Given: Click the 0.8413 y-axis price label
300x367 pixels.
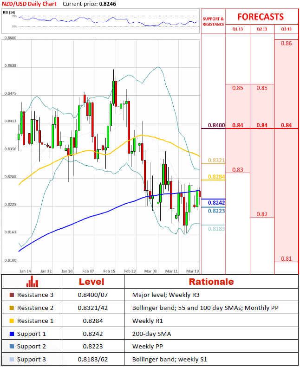Looking at the screenshot, I should pyautogui.click(x=11, y=121).
